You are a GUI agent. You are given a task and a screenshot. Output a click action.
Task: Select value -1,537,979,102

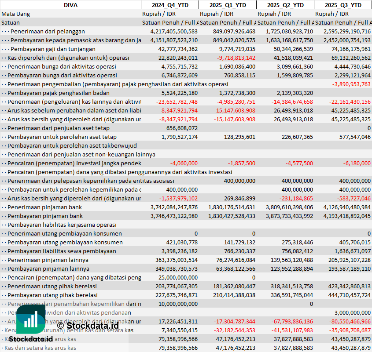(x=178, y=199)
